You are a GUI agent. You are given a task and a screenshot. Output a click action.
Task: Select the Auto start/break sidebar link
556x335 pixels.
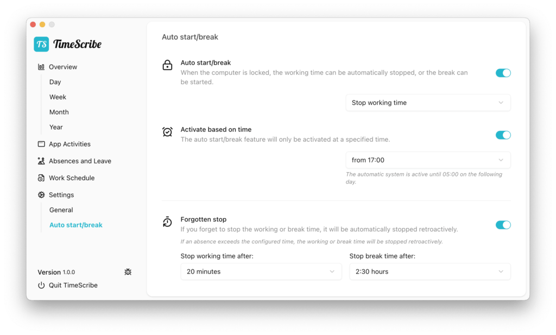coord(75,225)
